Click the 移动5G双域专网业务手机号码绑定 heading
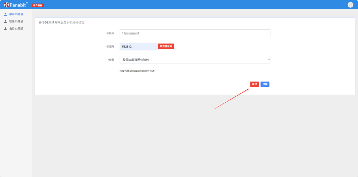 (62, 22)
